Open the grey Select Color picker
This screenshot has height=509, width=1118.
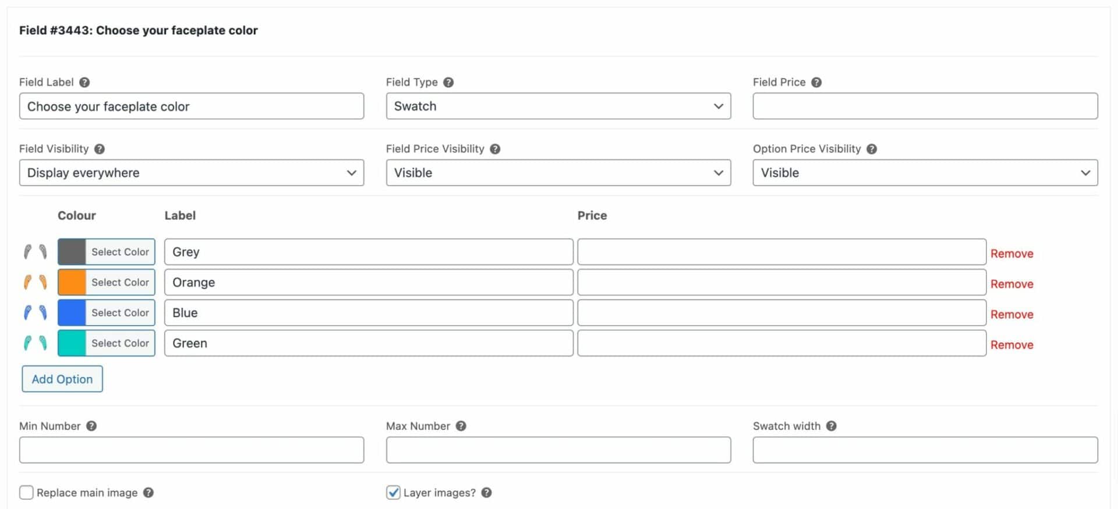107,252
